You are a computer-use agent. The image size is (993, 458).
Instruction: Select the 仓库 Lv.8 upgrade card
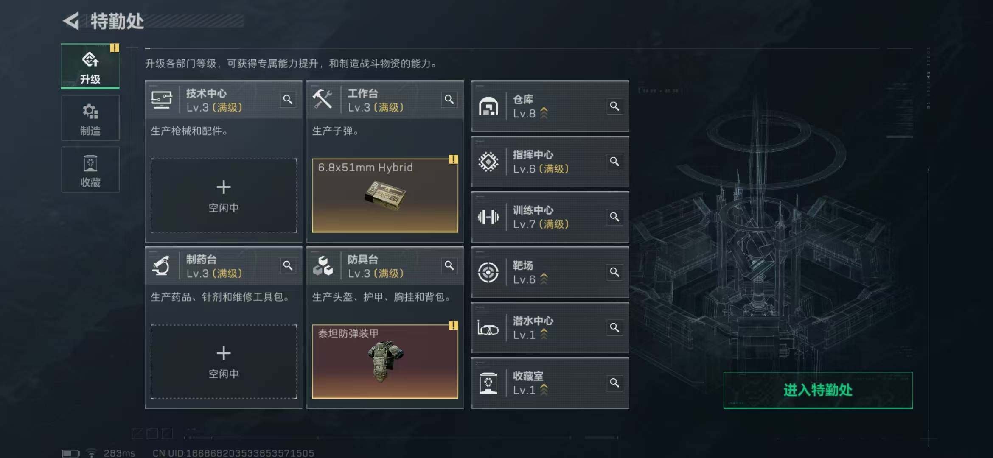click(550, 106)
